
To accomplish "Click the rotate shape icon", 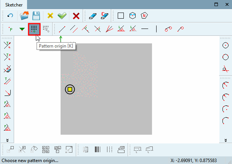I will coord(34,149).
